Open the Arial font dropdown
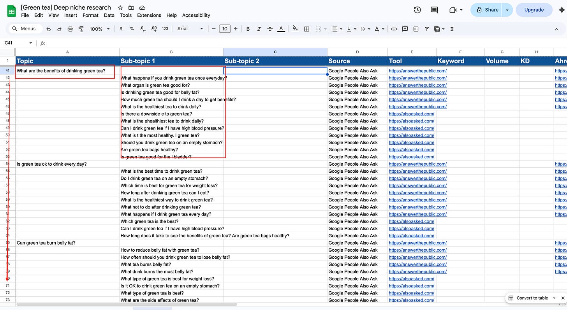This screenshot has width=567, height=310. point(190,29)
